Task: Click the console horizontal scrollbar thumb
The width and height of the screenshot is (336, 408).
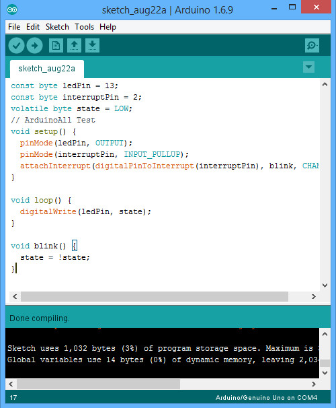Action: pyautogui.click(x=98, y=384)
